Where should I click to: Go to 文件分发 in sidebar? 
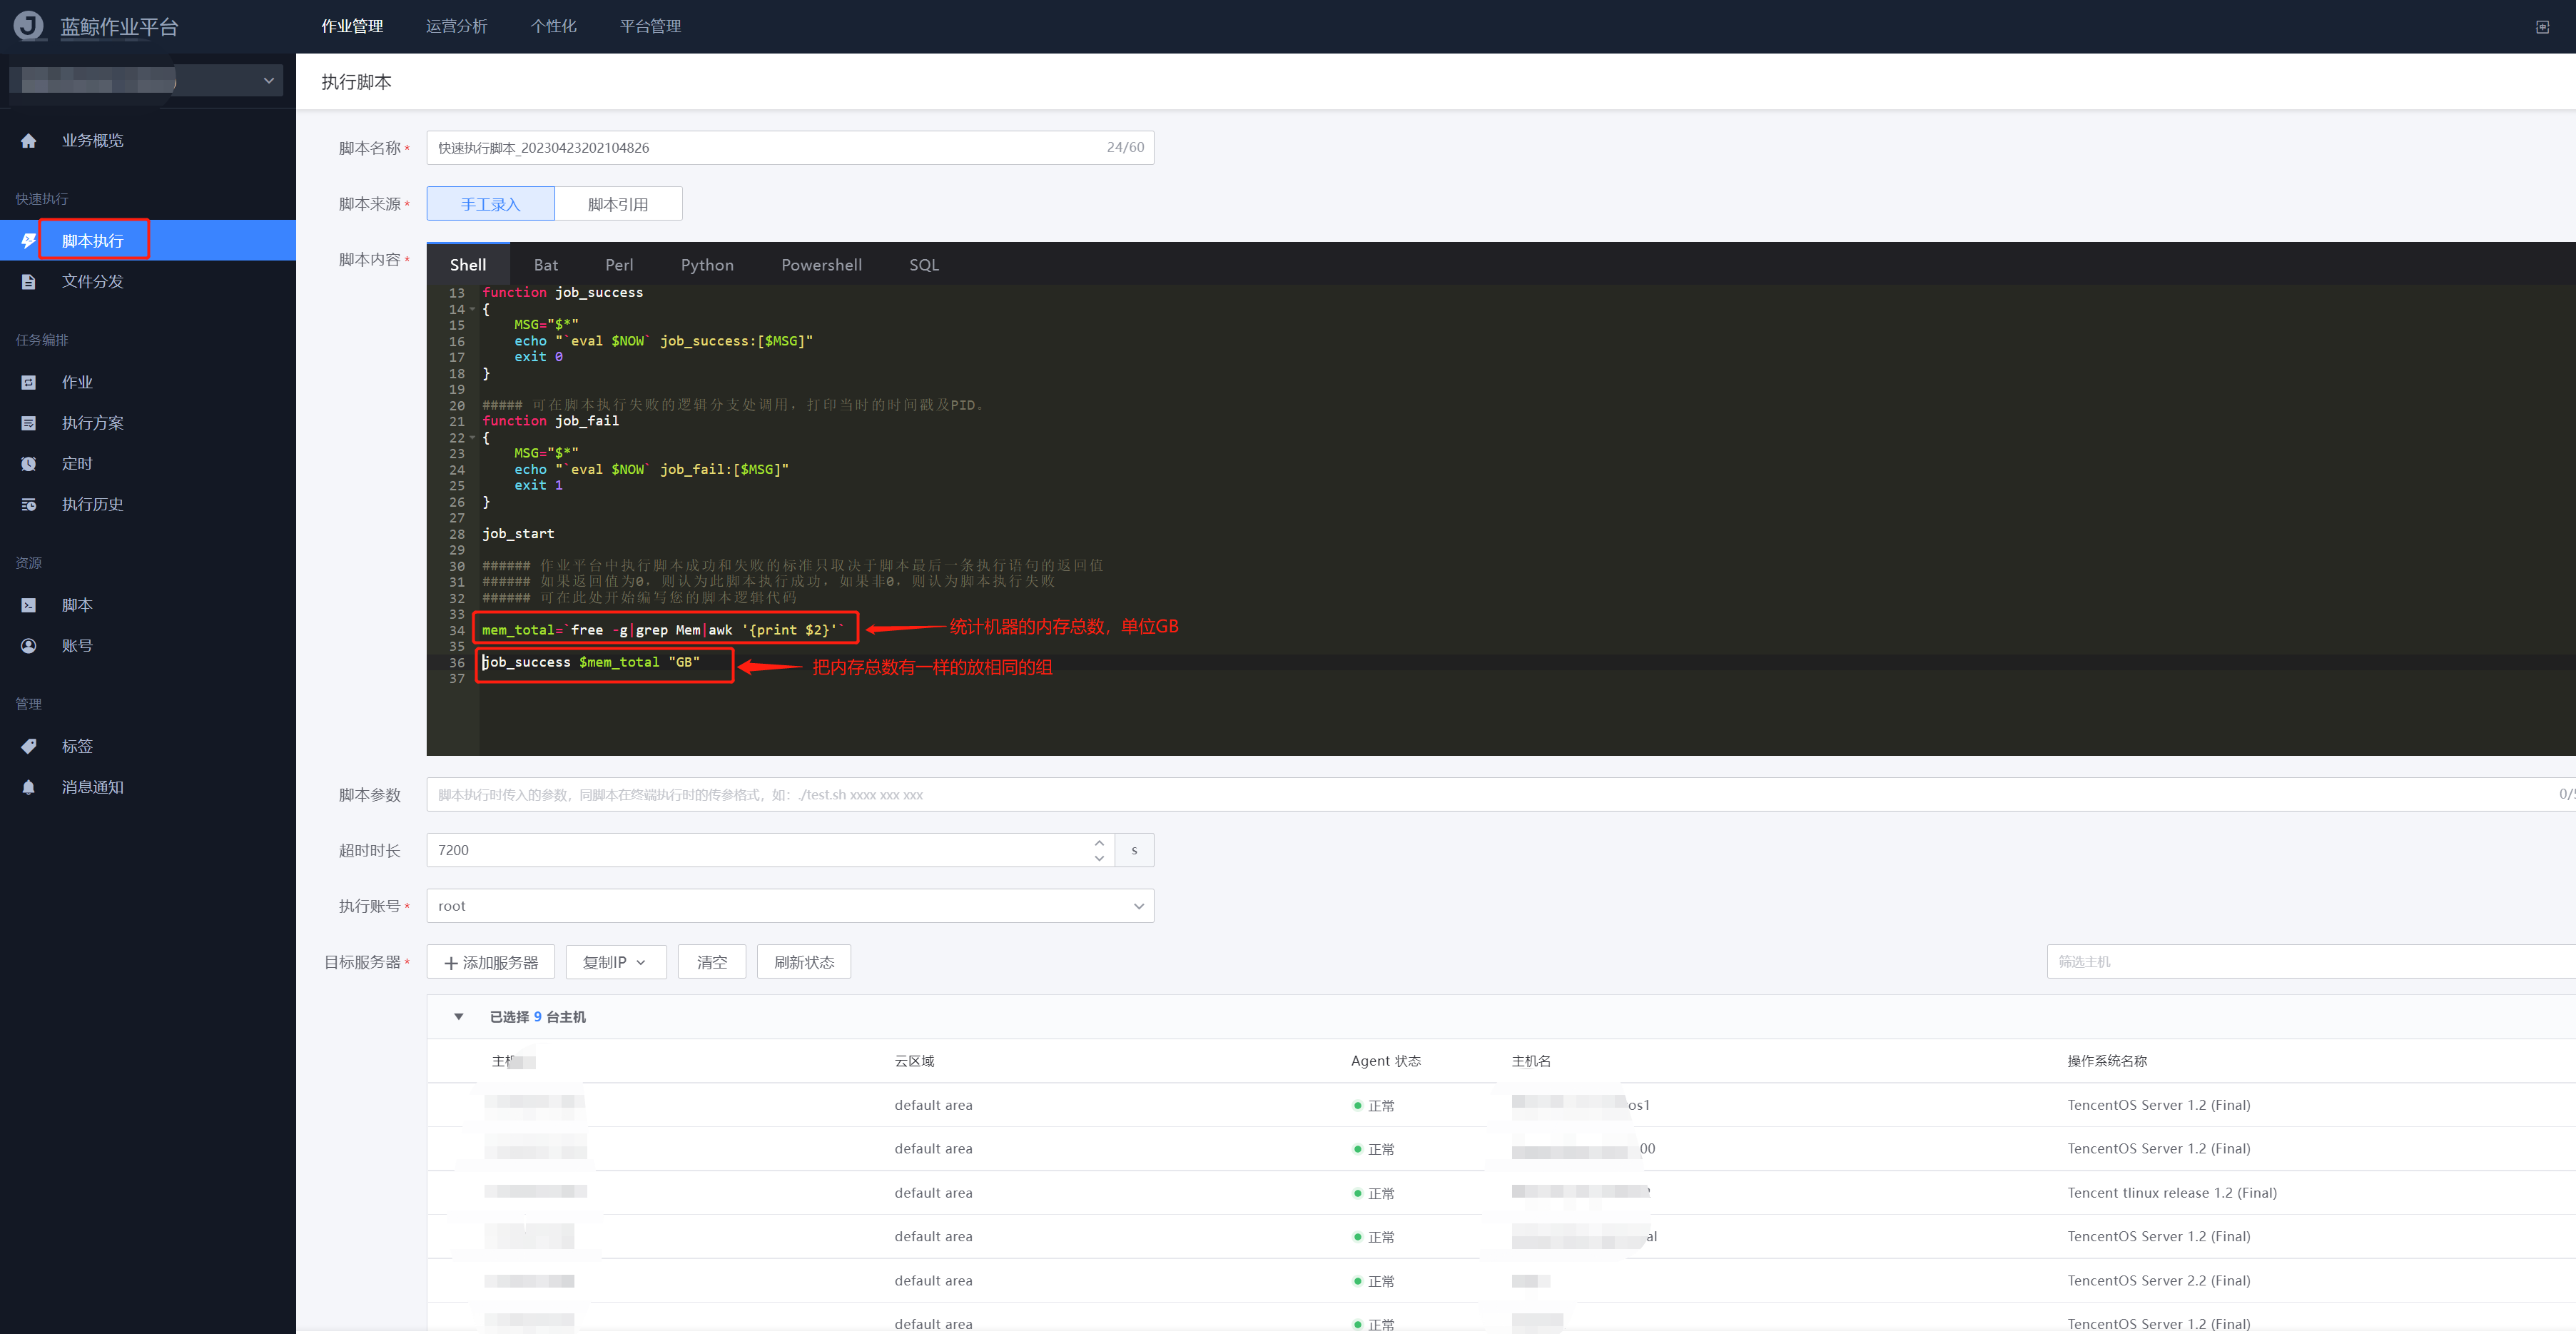tap(93, 282)
